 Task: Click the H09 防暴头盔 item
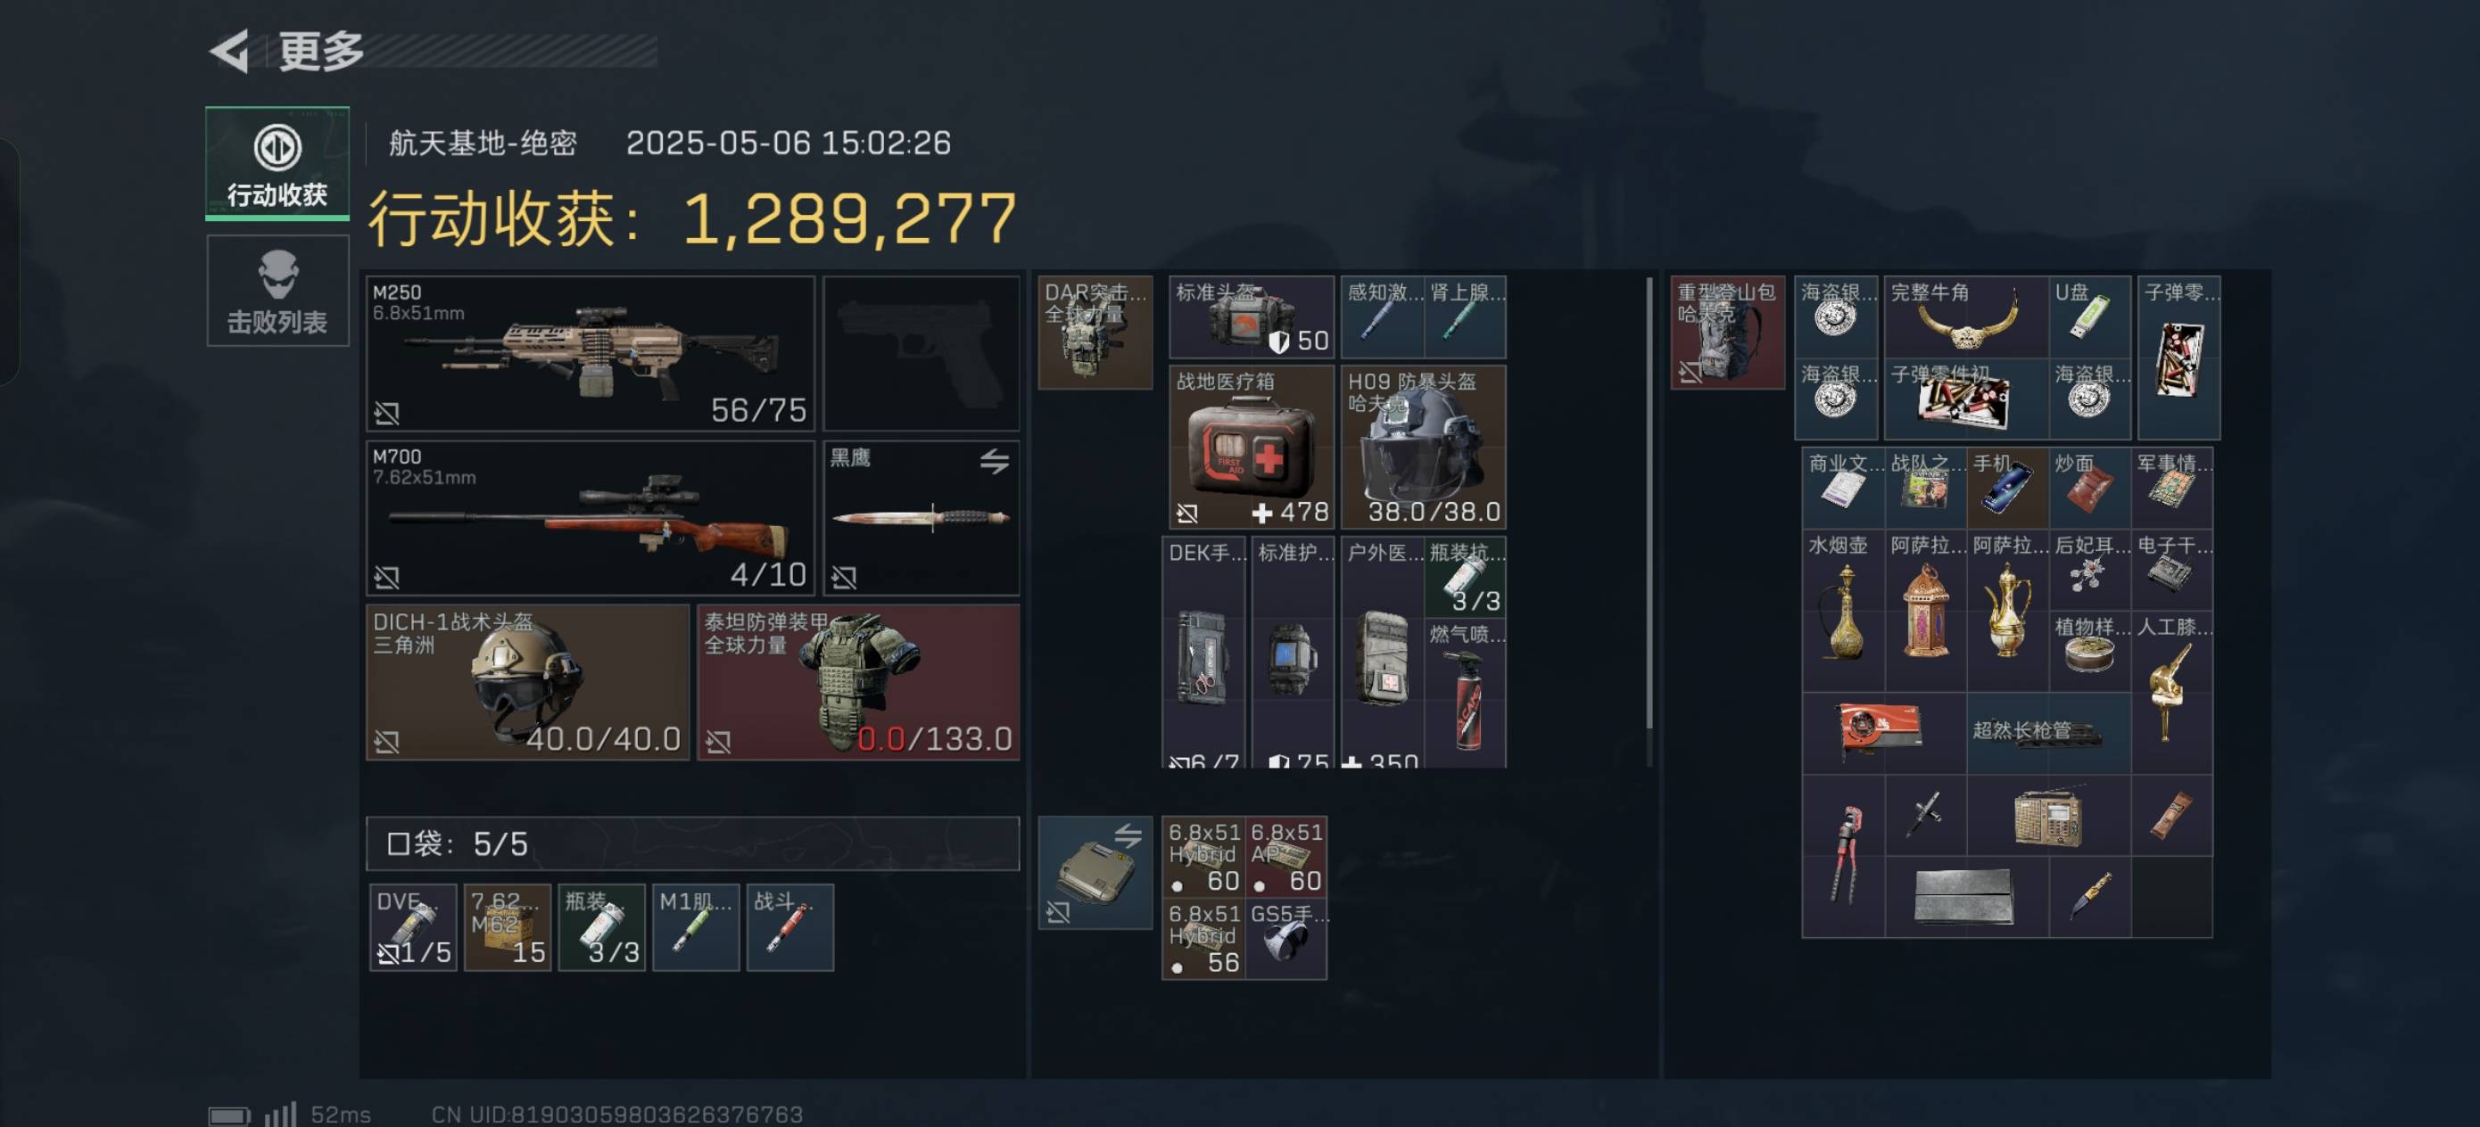point(1423,447)
